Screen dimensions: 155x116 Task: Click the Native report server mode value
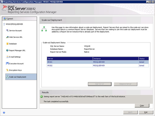[x=86, y=52]
